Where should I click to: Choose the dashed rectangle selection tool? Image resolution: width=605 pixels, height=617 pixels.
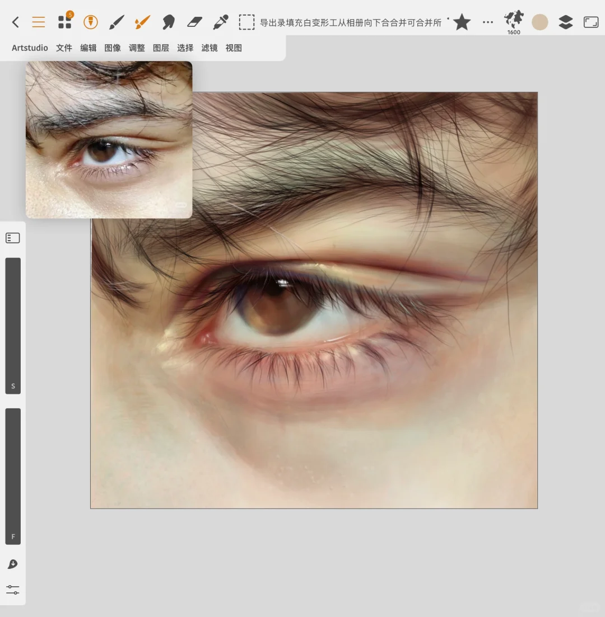click(x=246, y=22)
